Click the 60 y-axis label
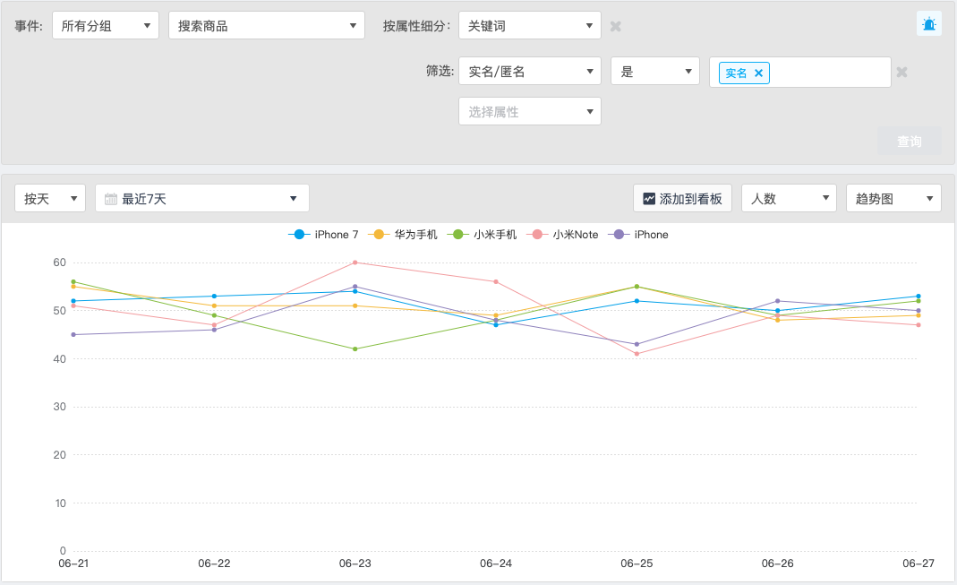 59,262
